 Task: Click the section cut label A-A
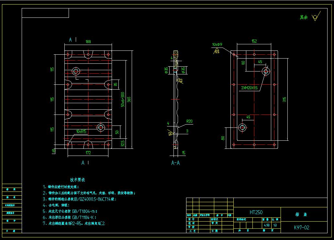pos(175,163)
